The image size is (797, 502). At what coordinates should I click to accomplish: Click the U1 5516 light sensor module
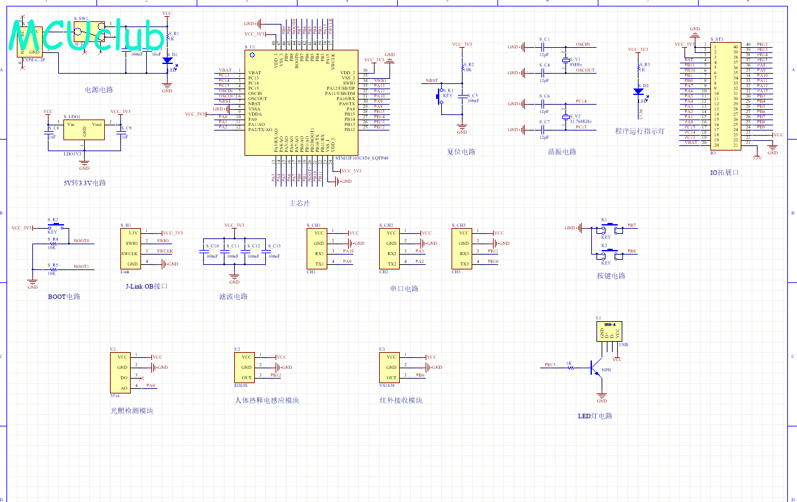(x=120, y=372)
